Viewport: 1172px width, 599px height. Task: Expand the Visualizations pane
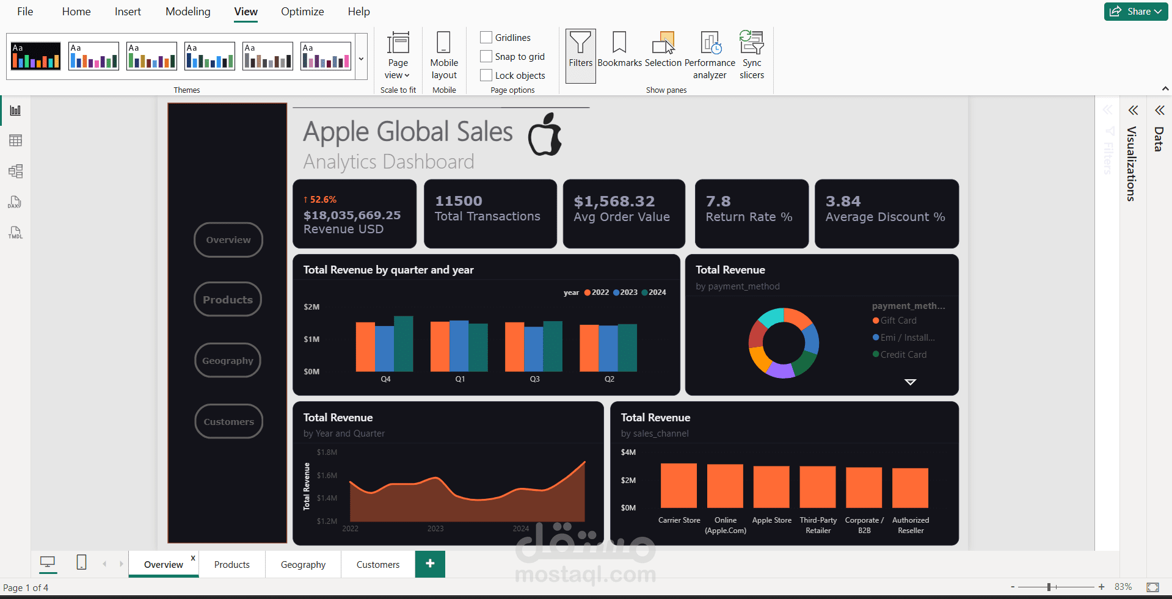coord(1133,111)
